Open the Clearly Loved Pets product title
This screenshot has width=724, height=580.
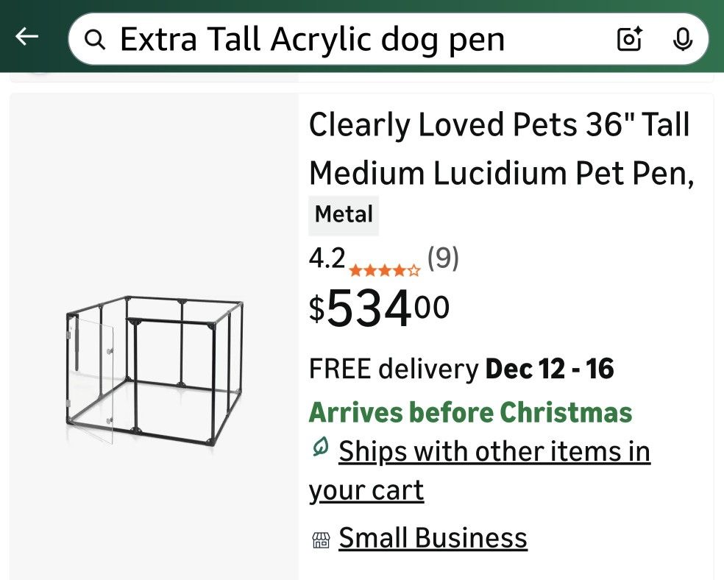pos(499,126)
